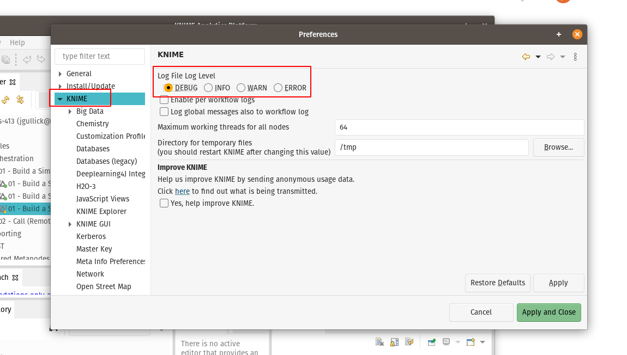Click Save All icon in the KNIME toolbar
The width and height of the screenshot is (627, 355).
(x=5, y=59)
